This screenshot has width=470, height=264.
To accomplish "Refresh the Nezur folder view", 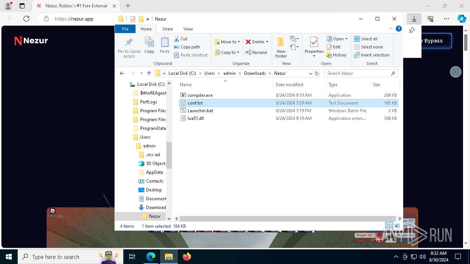I will click(317, 73).
